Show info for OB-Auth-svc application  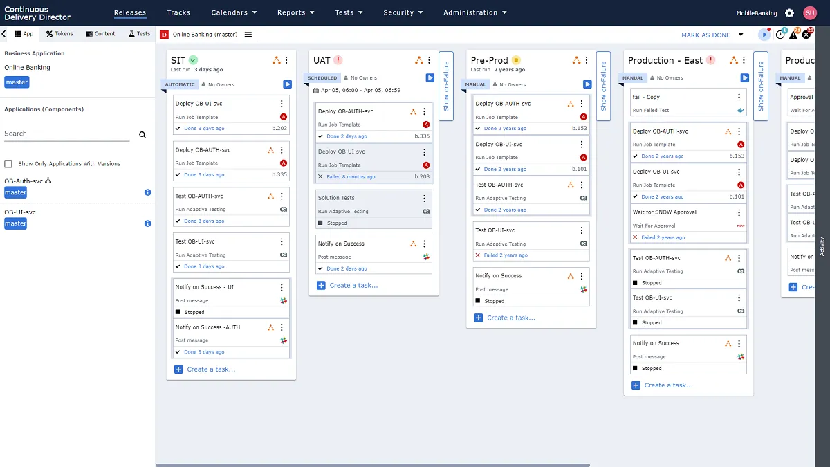(148, 192)
